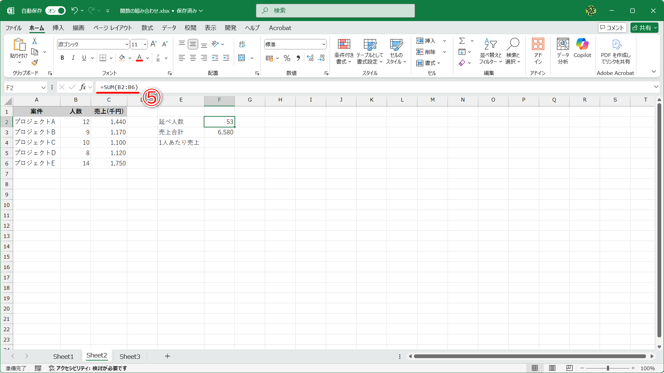Screen dimensions: 664x373
Task: Toggle the AutoSave switch
Action: tap(55, 11)
